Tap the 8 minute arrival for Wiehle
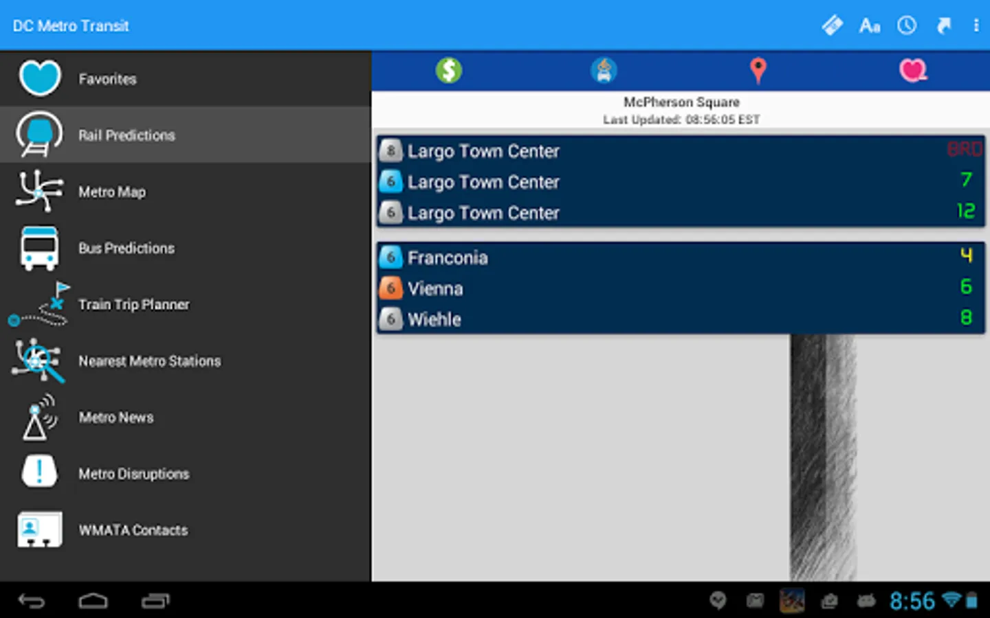The width and height of the screenshot is (990, 618). point(966,317)
